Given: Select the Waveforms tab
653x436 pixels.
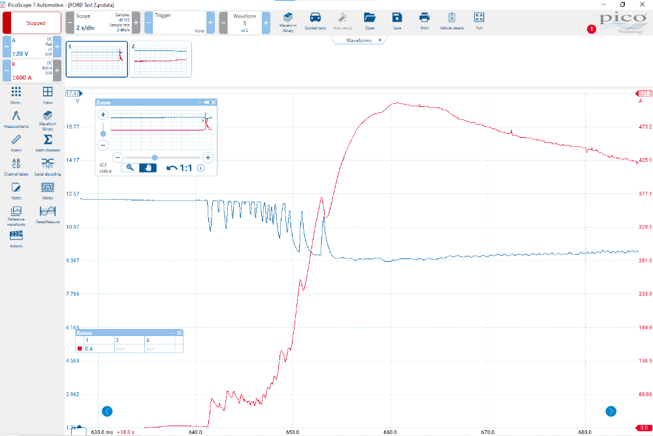Looking at the screenshot, I should (x=357, y=40).
